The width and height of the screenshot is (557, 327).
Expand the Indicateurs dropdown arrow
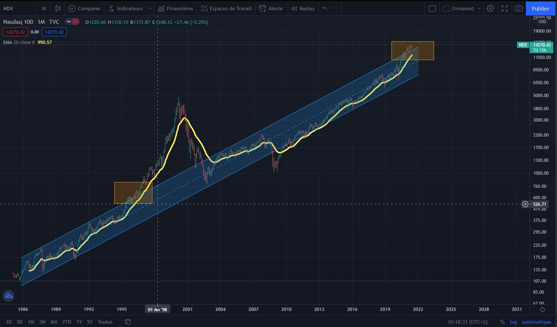coord(150,8)
